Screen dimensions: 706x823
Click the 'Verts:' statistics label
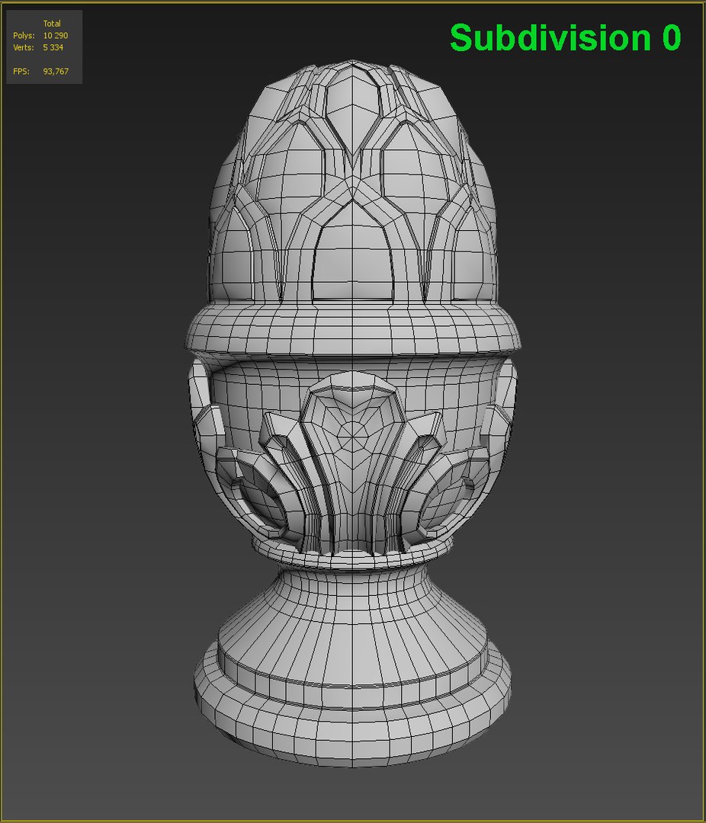pyautogui.click(x=24, y=47)
